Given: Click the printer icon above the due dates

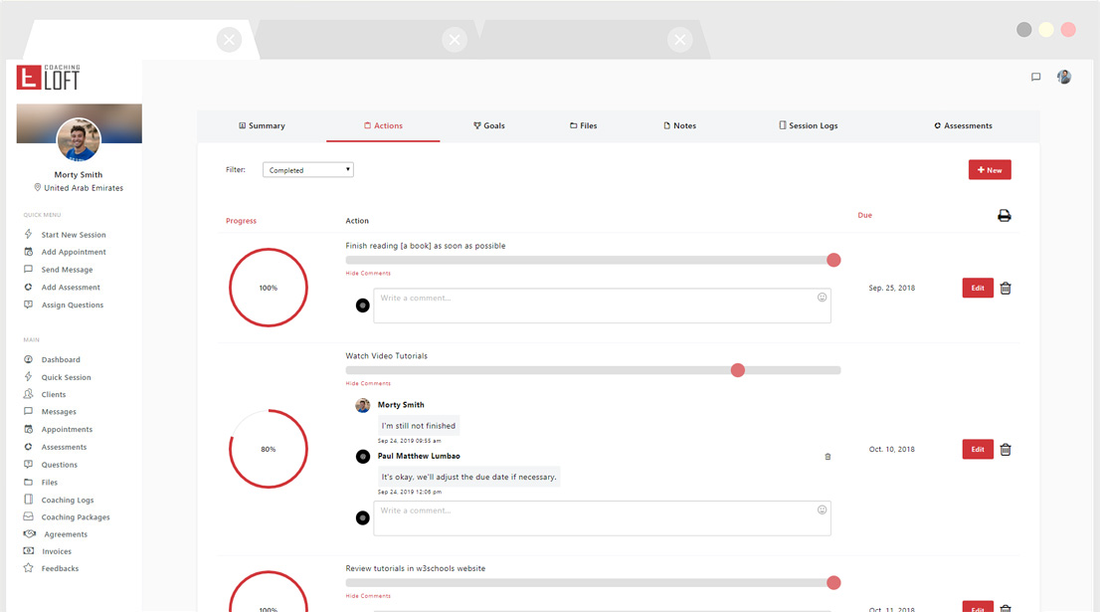Looking at the screenshot, I should [1004, 216].
